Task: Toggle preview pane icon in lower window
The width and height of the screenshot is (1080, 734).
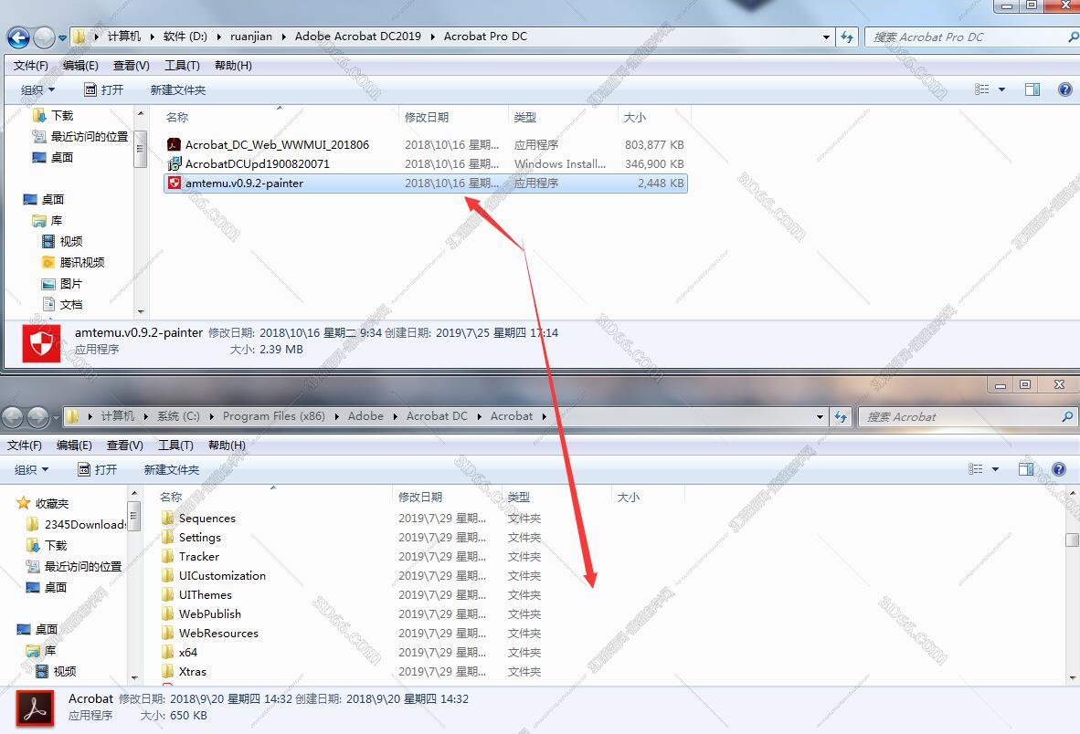Action: pos(1025,469)
